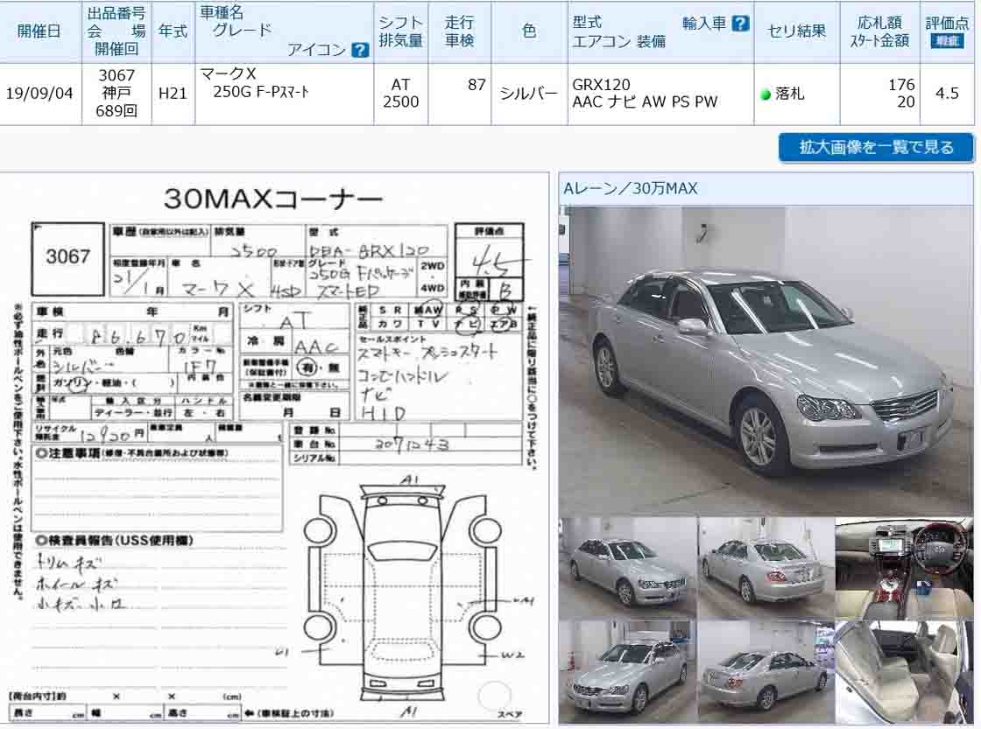Click the model code GRX120
This screenshot has height=729, width=981.
tap(601, 85)
